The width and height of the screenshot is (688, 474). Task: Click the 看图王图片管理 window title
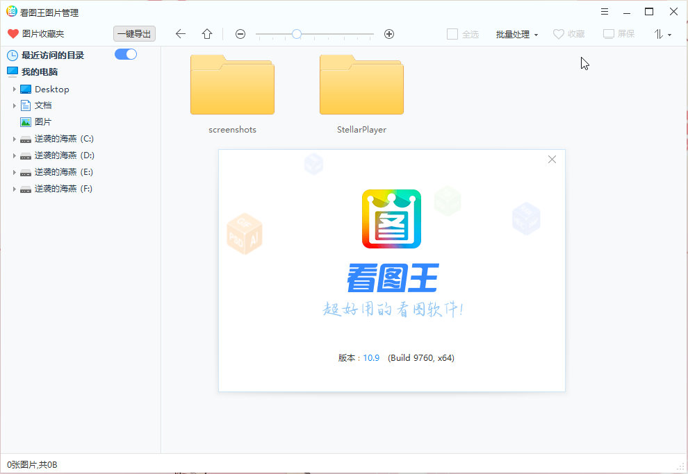pyautogui.click(x=49, y=12)
